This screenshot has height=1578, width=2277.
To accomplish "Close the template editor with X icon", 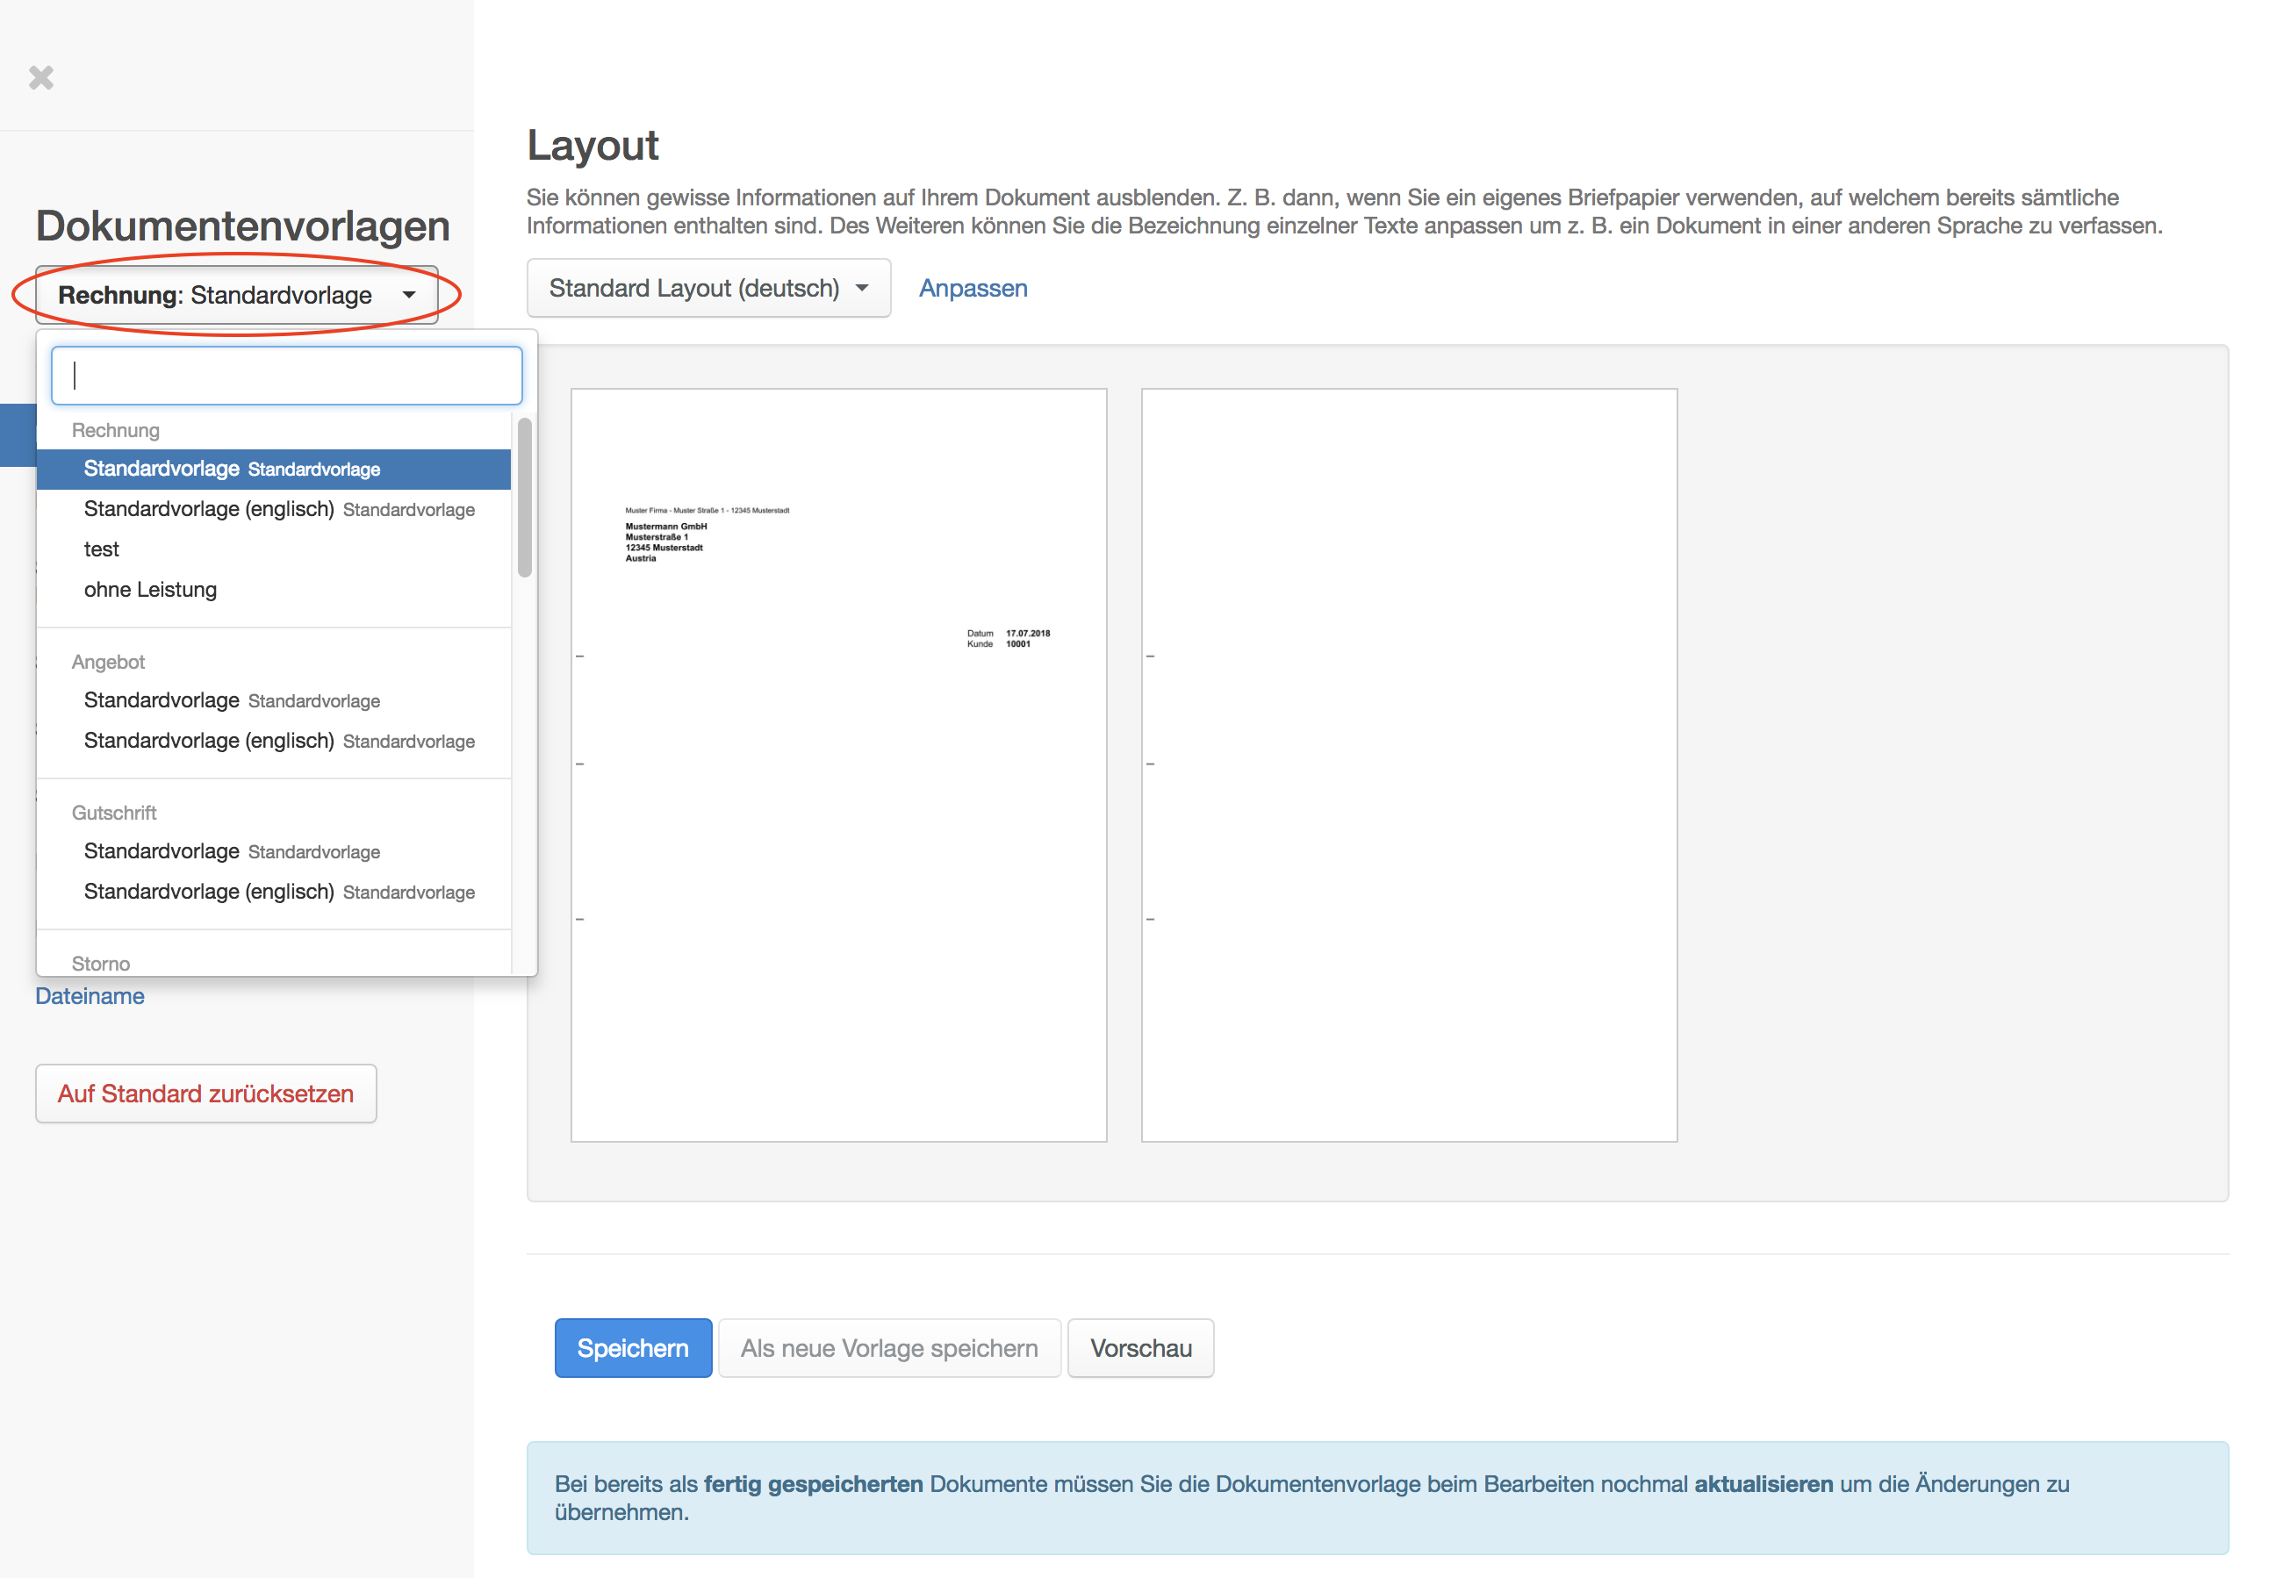I will click(40, 77).
